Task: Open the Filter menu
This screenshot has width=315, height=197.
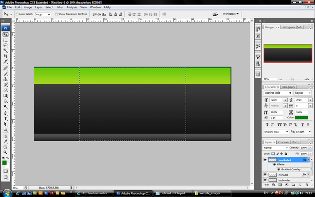Action: click(60, 7)
